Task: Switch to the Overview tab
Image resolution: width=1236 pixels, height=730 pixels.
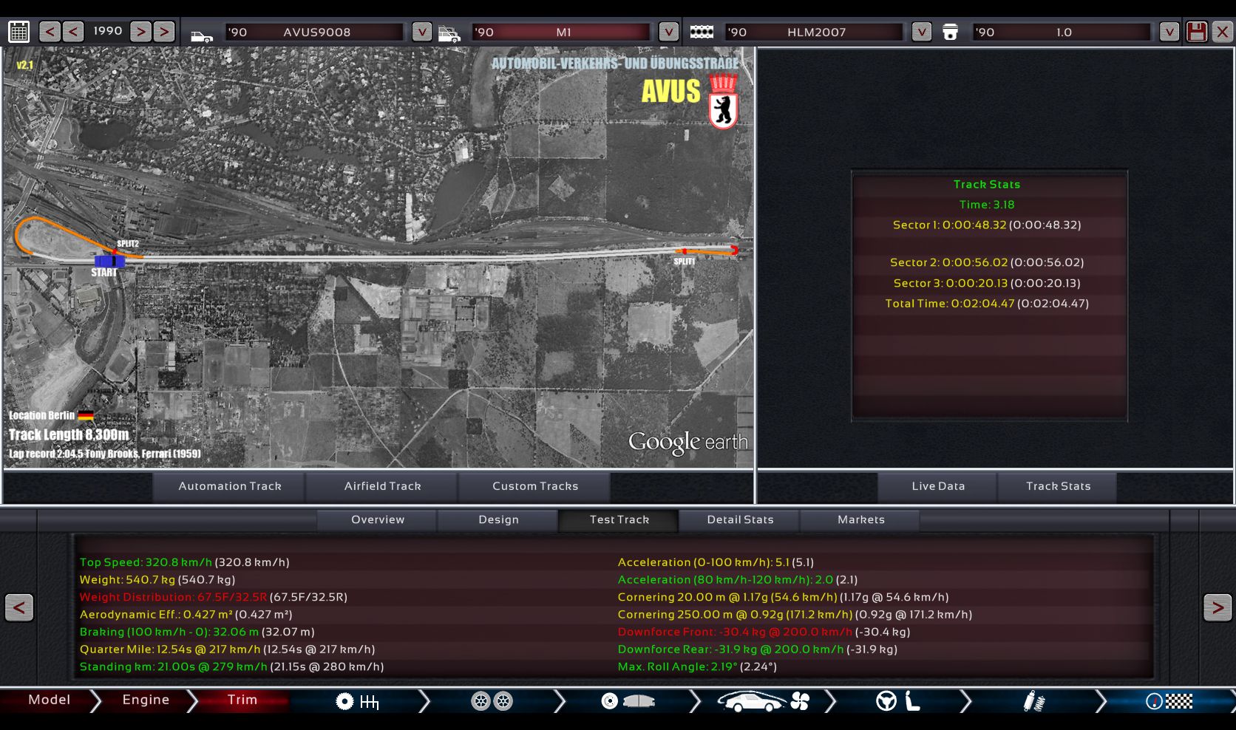Action: [x=378, y=520]
